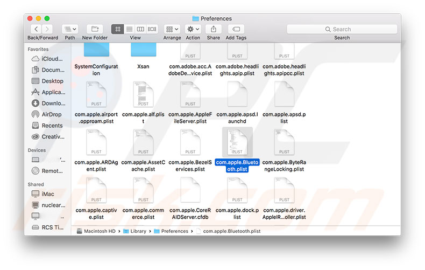Open iCloud in sidebar
This screenshot has width=425, height=270.
pyautogui.click(x=47, y=59)
